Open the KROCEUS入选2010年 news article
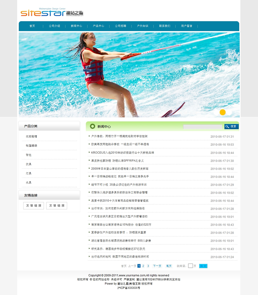The image size is (258, 295). 123,152
